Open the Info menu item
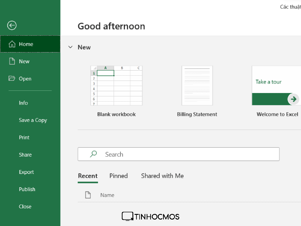301x226 pixels. click(24, 103)
